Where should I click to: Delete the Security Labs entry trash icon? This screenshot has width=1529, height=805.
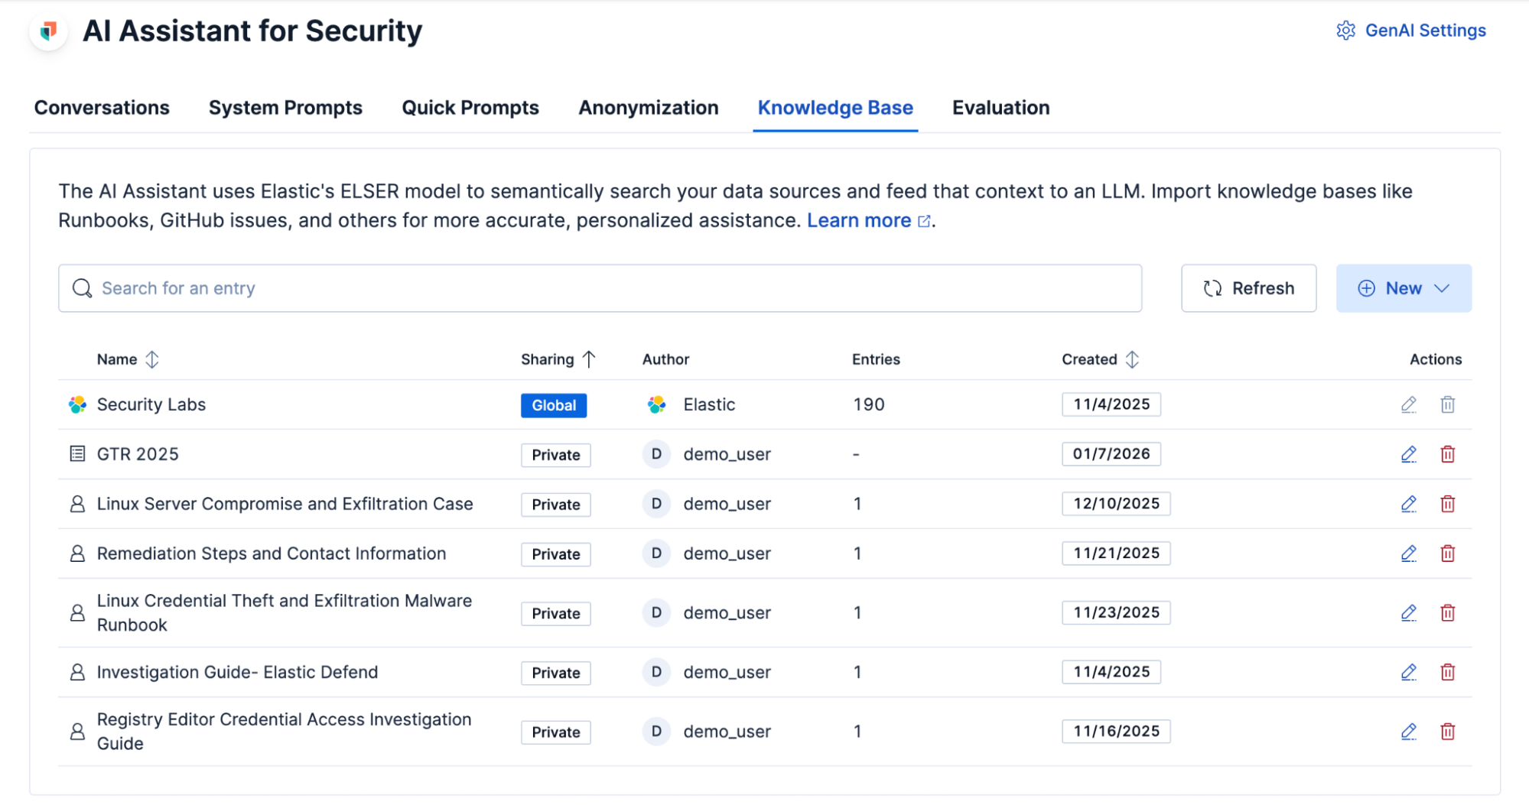[1447, 404]
